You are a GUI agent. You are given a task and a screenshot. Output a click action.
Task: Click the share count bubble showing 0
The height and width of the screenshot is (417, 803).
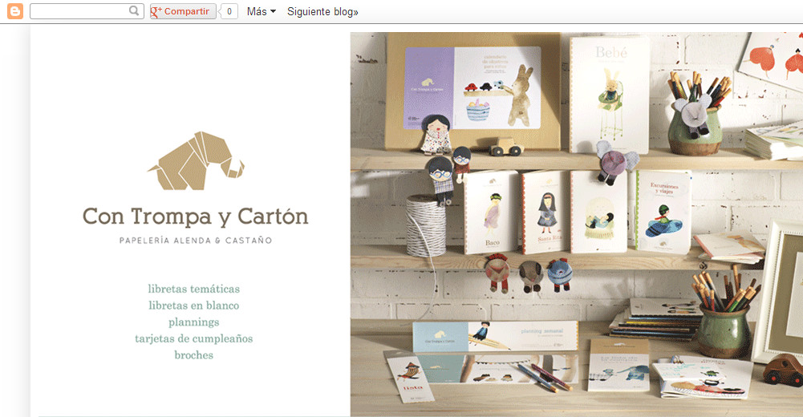(x=229, y=11)
